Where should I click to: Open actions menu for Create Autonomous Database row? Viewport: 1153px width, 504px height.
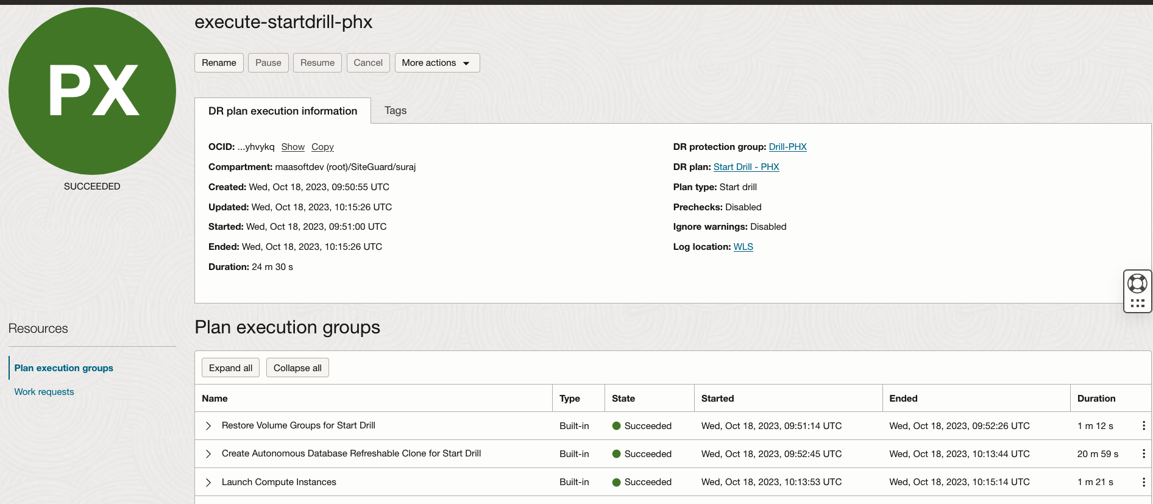[1143, 454]
